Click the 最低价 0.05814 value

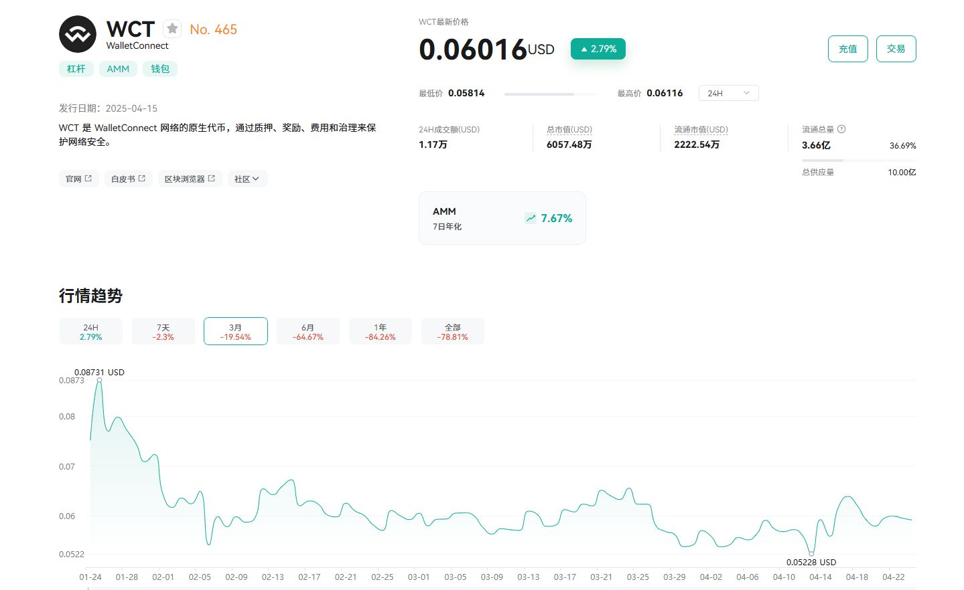tap(466, 93)
